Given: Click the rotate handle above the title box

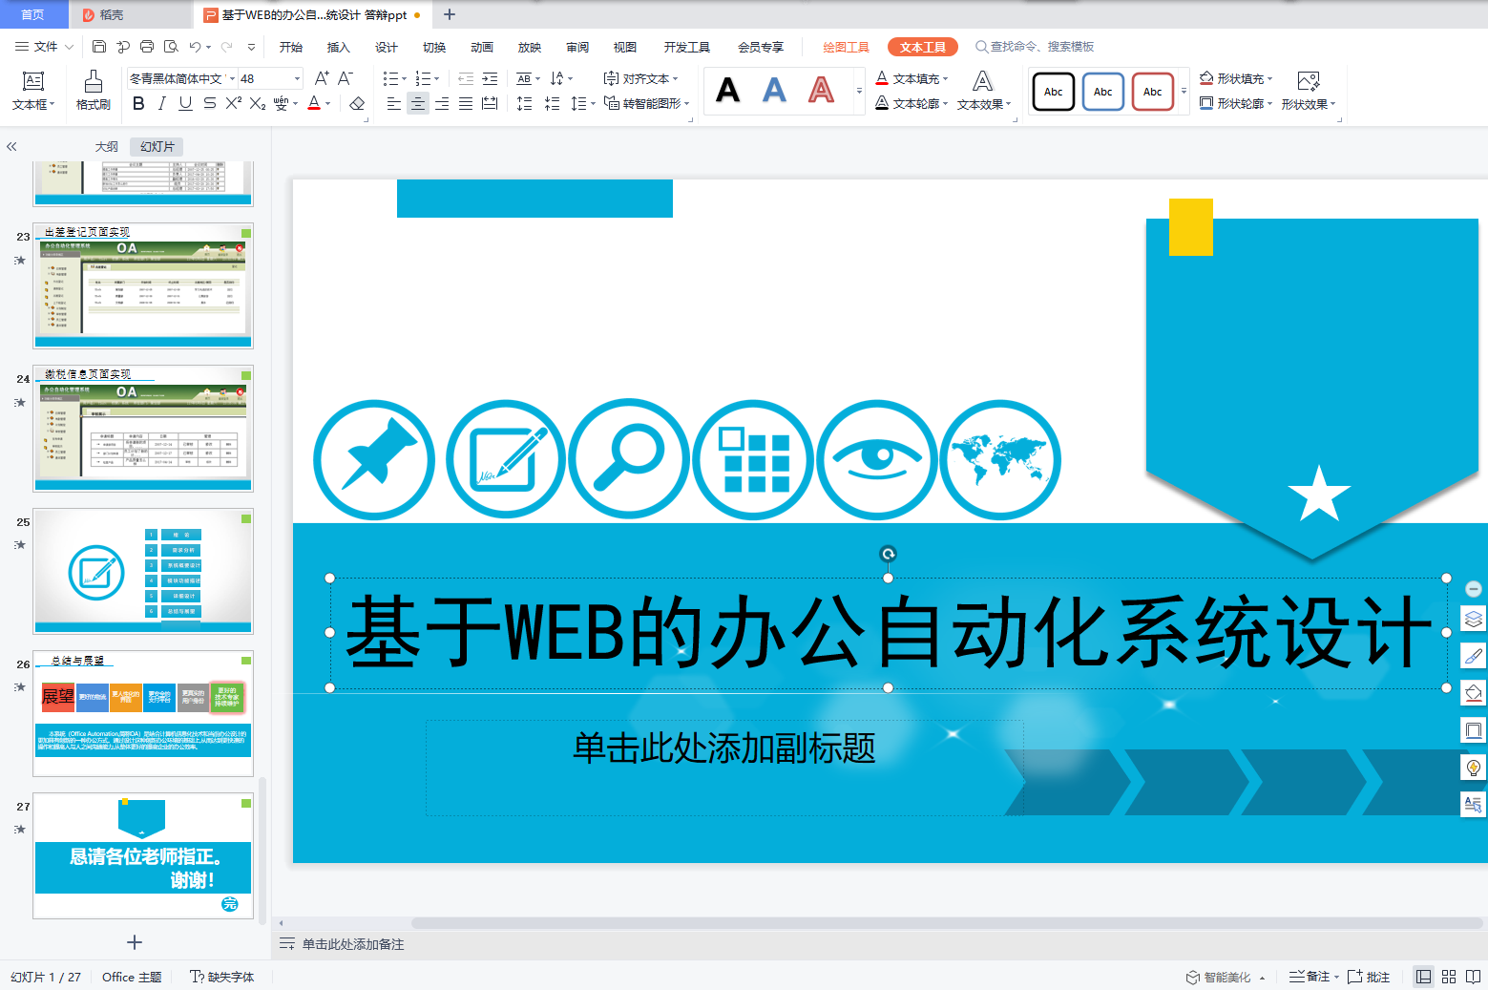Looking at the screenshot, I should pyautogui.click(x=888, y=554).
